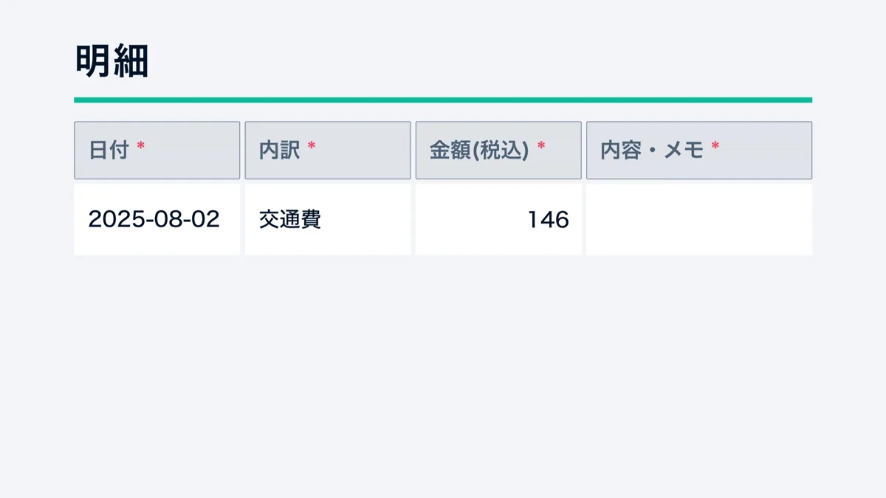The width and height of the screenshot is (886, 498).
Task: Focus the memo field of the expense row
Action: (698, 219)
